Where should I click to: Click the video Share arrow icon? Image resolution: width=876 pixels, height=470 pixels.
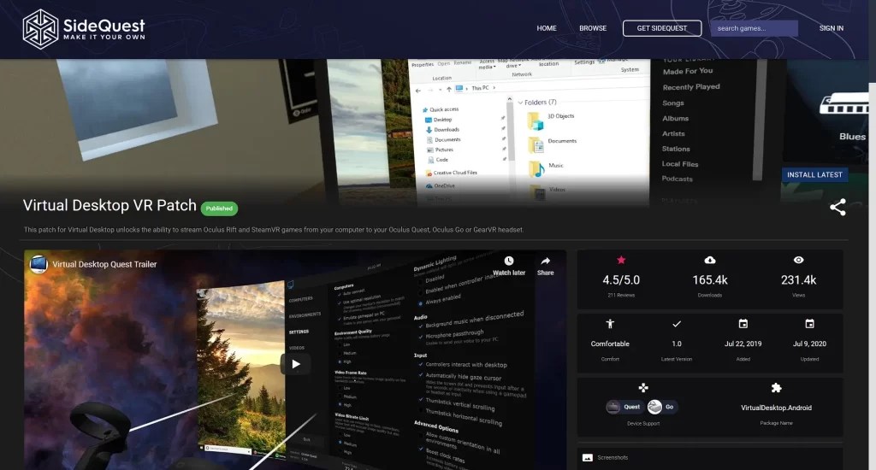[x=545, y=261]
